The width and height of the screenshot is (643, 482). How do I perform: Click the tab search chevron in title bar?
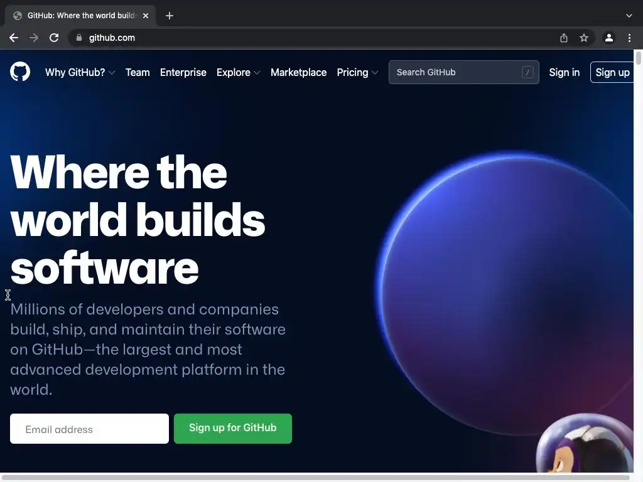pyautogui.click(x=629, y=16)
